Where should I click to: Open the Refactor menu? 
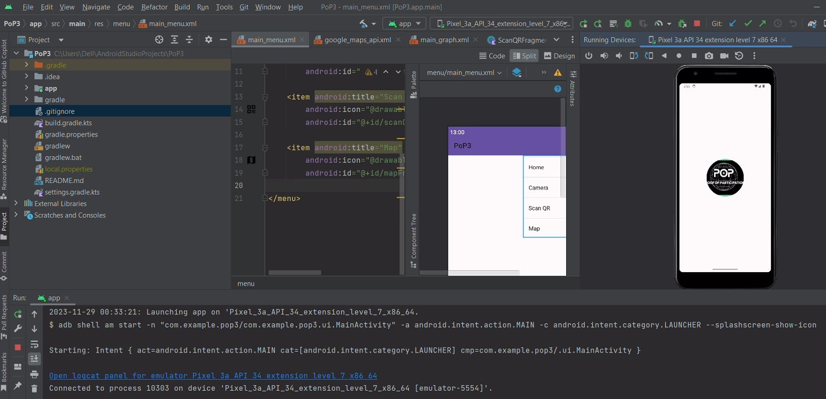coord(154,7)
